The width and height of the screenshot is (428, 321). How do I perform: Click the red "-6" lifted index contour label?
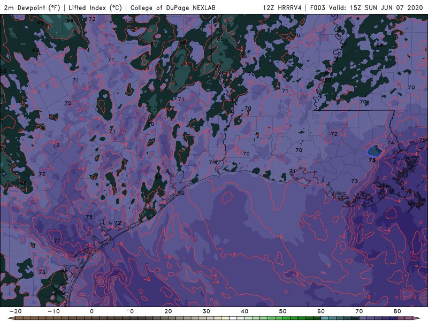tap(147, 279)
